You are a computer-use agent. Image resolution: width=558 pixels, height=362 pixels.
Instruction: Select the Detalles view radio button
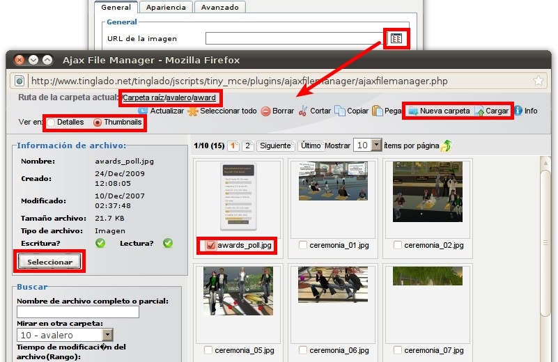pos(51,123)
